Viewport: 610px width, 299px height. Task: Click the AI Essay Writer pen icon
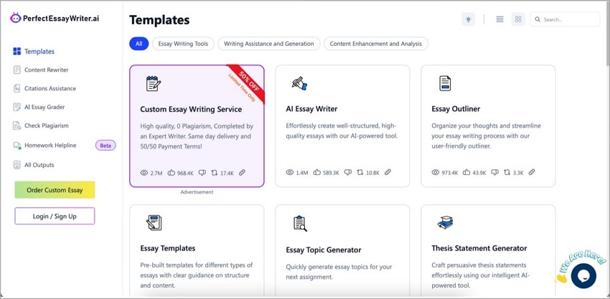299,83
